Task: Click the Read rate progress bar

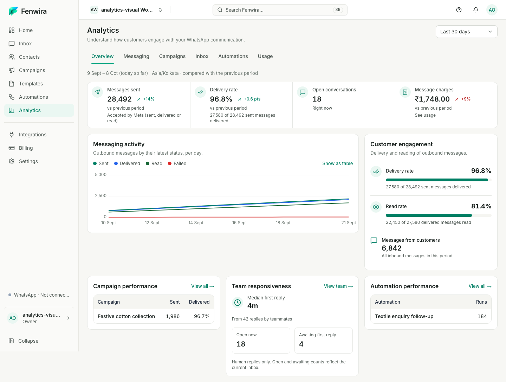Action: 439,215
